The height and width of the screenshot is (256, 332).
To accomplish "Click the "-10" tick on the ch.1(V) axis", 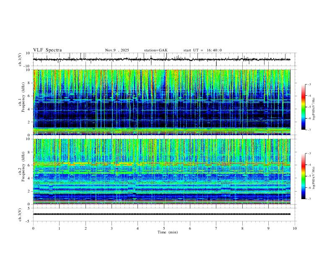I will [27, 66].
